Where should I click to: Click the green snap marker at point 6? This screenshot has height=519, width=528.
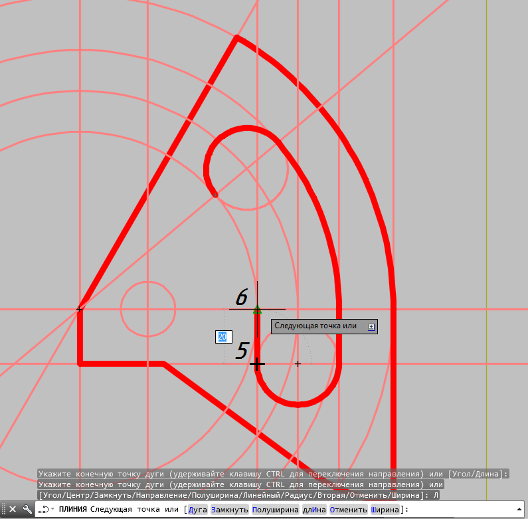[257, 308]
